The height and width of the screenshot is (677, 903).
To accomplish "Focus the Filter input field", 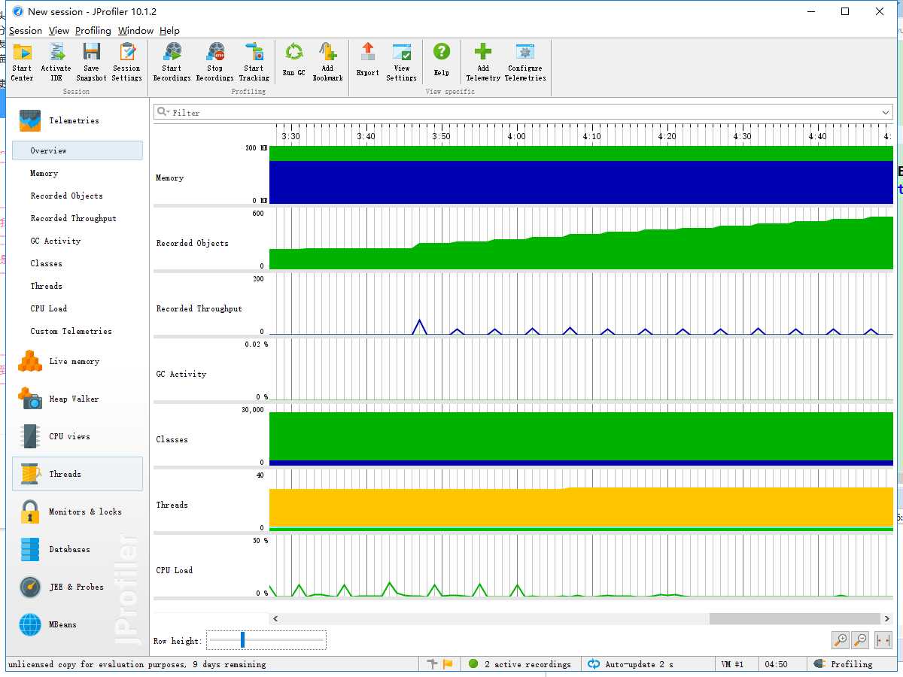I will click(524, 113).
